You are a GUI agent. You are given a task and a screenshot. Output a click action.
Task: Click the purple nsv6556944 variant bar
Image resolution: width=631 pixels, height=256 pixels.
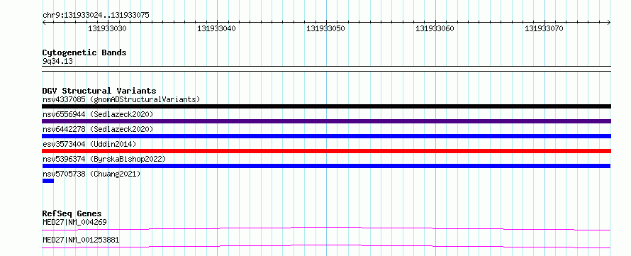pyautogui.click(x=326, y=121)
